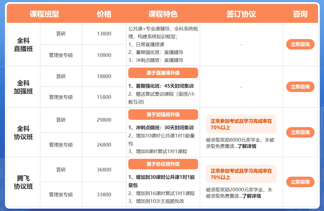
Task: Click 1、暑期强化班：45天封闭集训 text
Action: [x=161, y=86]
